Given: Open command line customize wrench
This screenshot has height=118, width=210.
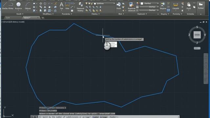Looking at the screenshot, I should [x=36, y=117].
